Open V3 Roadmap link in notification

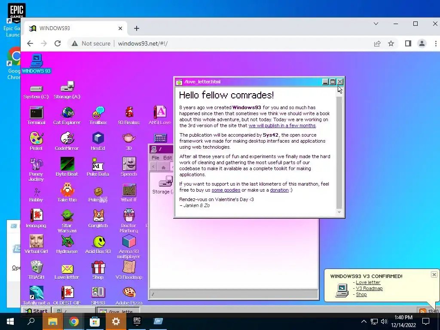click(x=369, y=288)
